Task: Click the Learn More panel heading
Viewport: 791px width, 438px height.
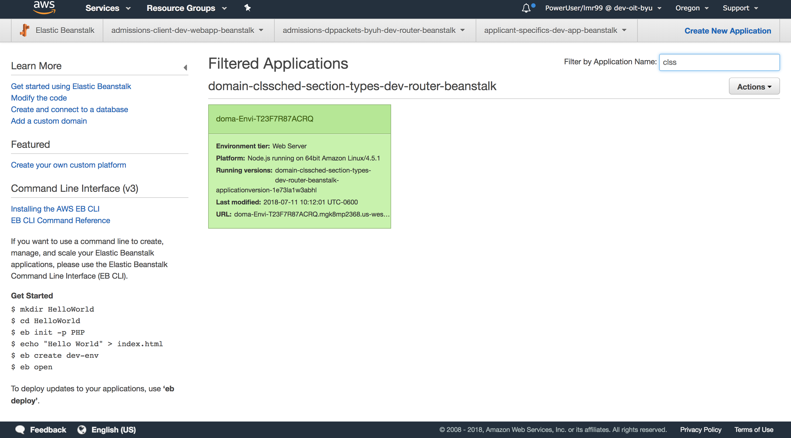Action: pyautogui.click(x=36, y=66)
